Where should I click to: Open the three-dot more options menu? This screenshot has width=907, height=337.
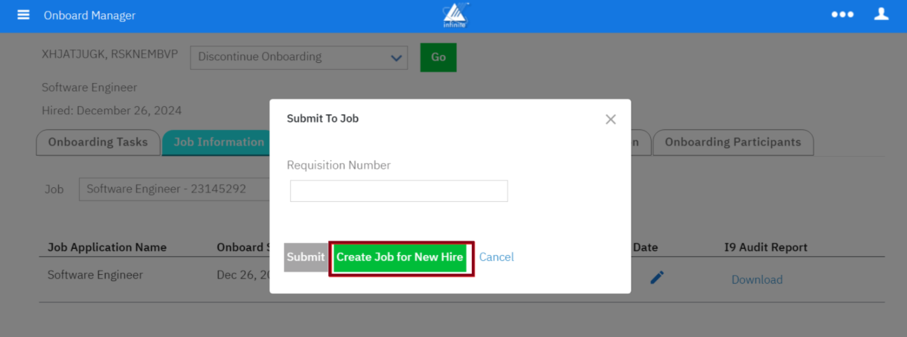[842, 15]
